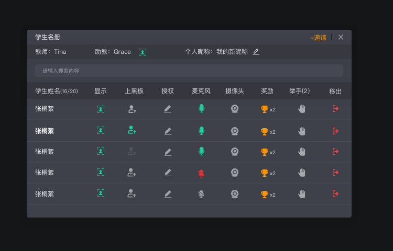Remove student in the dimmed blackboard icon row
The image size is (393, 251).
pos(335,152)
